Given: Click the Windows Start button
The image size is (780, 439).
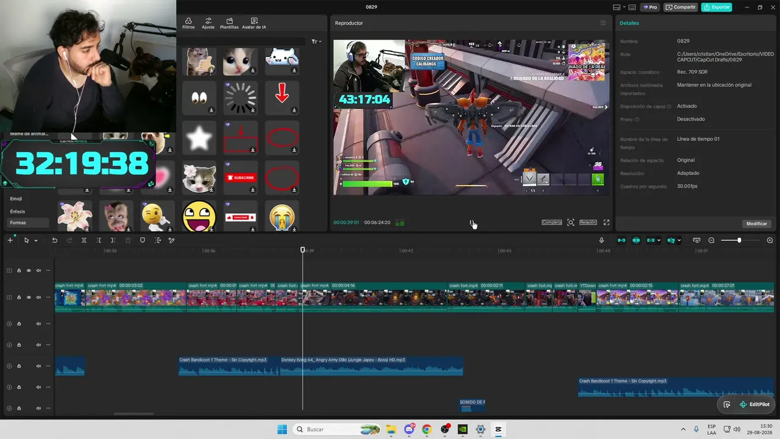Looking at the screenshot, I should tap(282, 429).
